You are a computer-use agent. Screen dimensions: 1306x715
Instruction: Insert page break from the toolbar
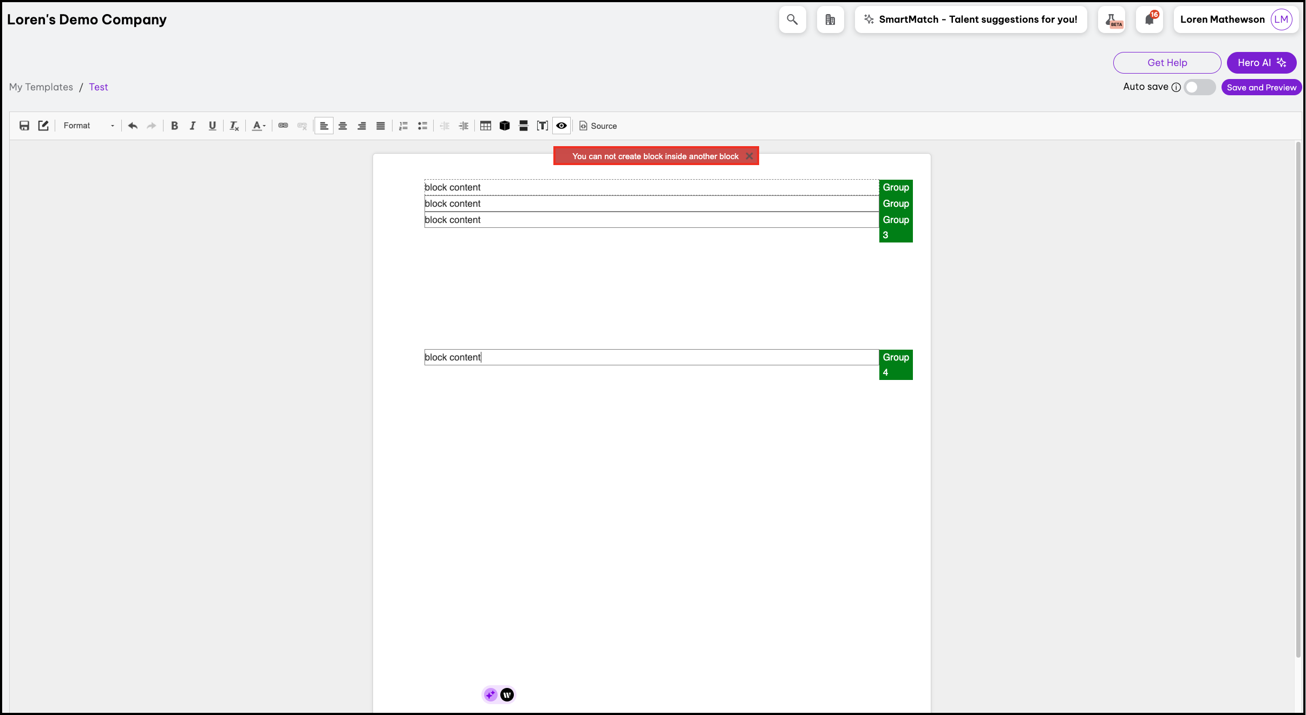(x=524, y=126)
